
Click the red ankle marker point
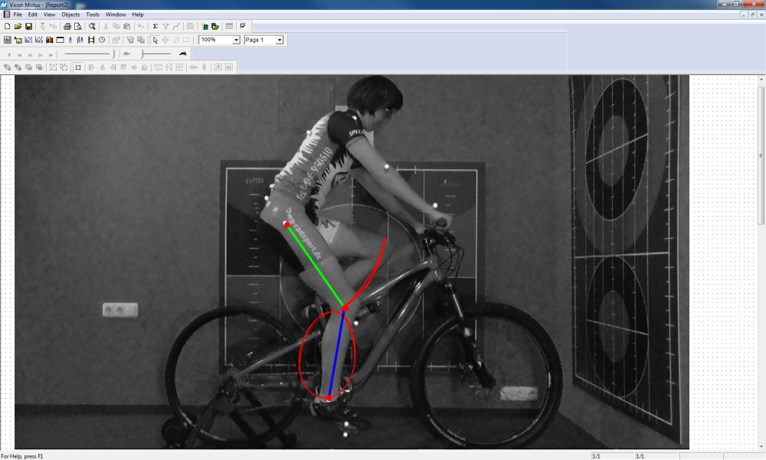pos(329,399)
